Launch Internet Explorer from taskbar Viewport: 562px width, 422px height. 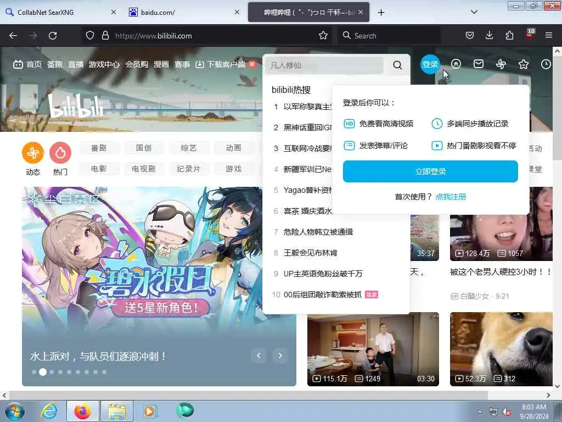click(x=49, y=411)
